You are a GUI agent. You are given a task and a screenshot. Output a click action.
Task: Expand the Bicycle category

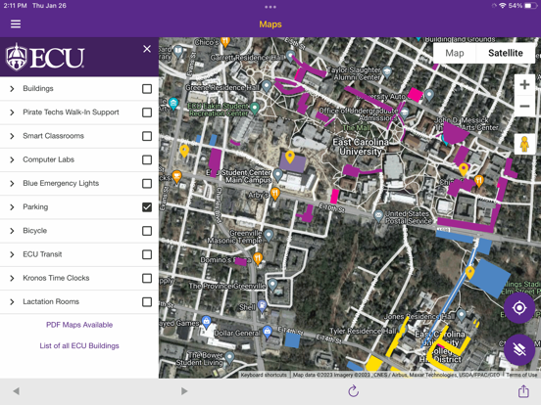click(12, 231)
